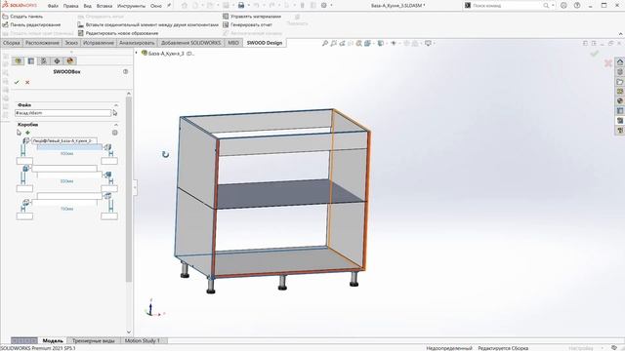
Task: Switch to Добавления SOLIDWORKS tab
Action: click(190, 43)
